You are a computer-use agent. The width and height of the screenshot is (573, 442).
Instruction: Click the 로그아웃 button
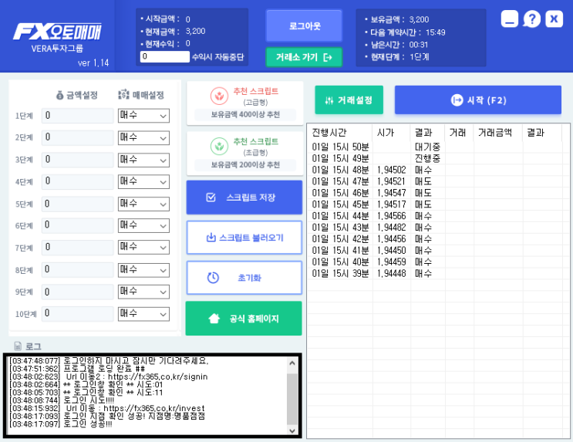[x=304, y=25]
